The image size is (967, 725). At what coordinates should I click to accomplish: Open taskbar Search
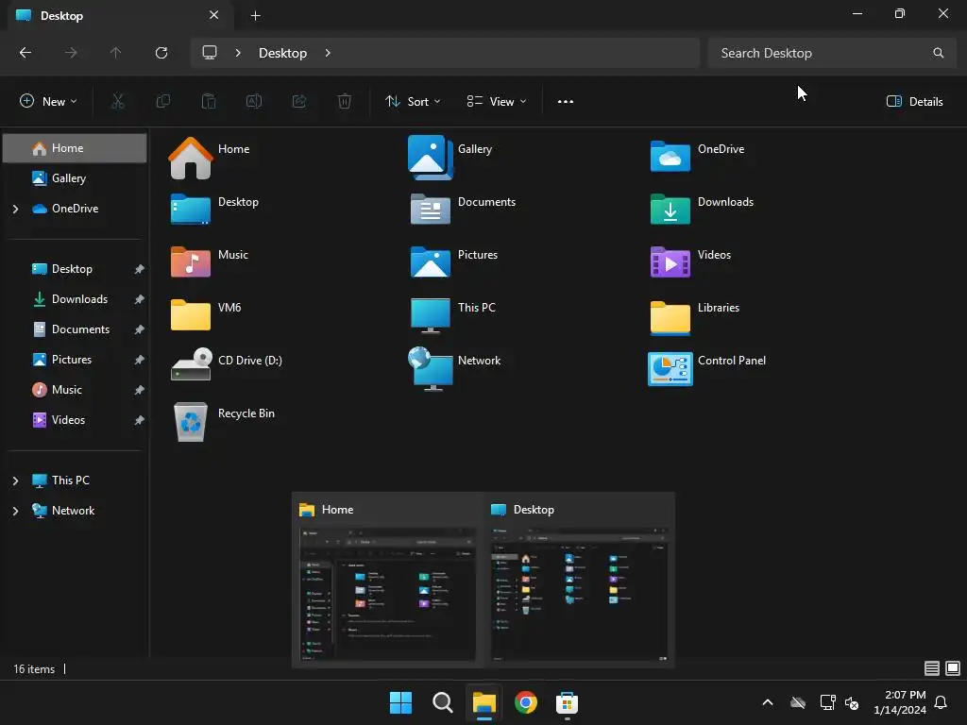tap(443, 702)
